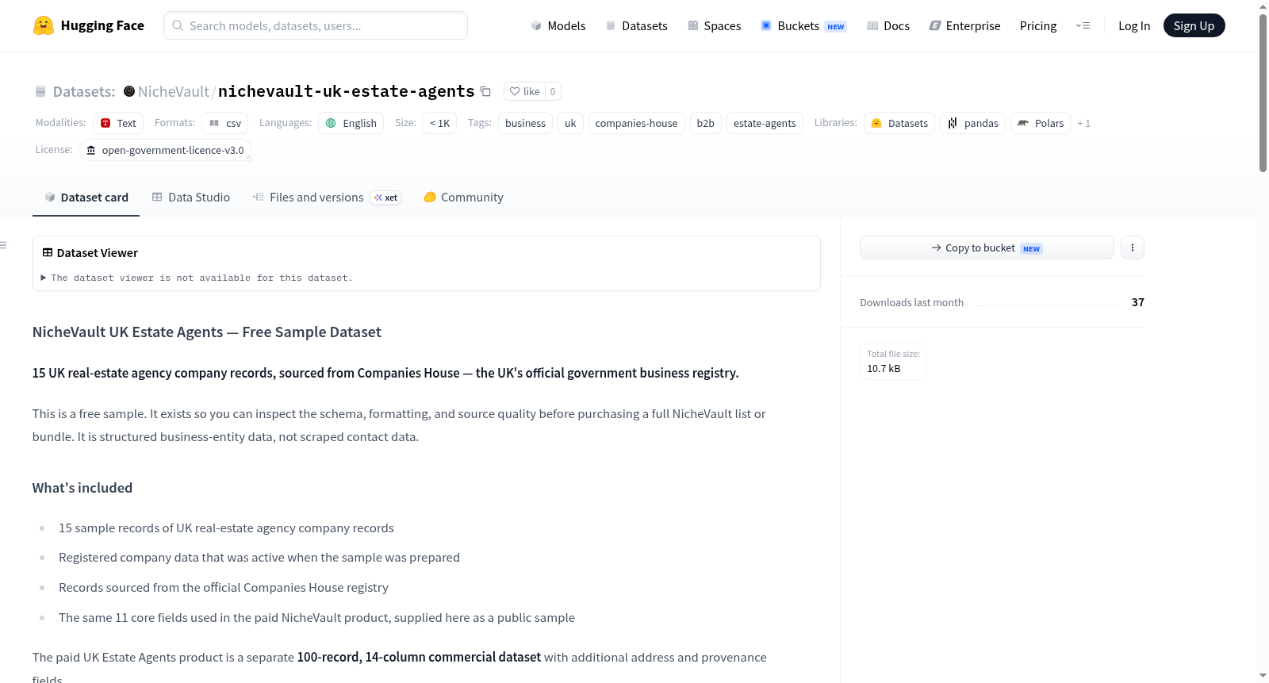This screenshot has height=683, width=1269.
Task: Select the pandas library tag
Action: tap(973, 123)
